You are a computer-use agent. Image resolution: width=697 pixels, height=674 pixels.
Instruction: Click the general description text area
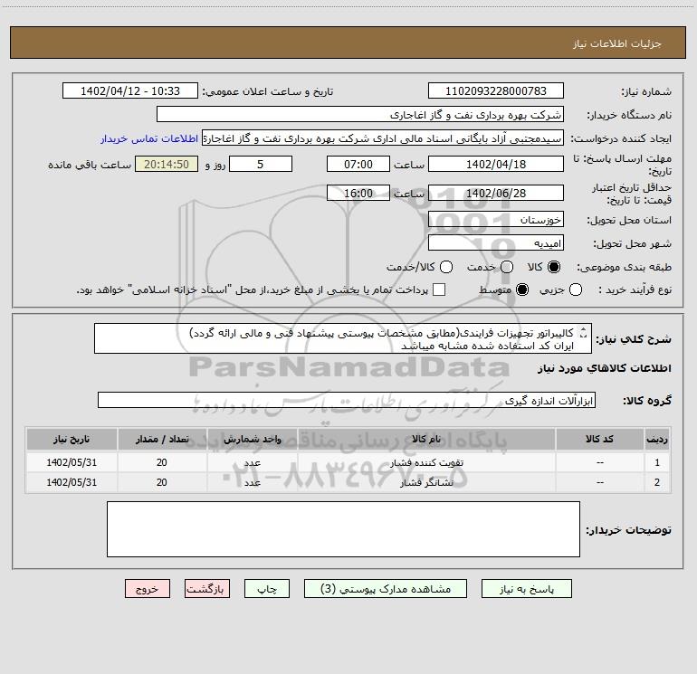(343, 338)
